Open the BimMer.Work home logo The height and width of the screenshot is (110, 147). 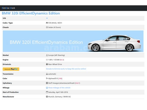(x=8, y=8)
